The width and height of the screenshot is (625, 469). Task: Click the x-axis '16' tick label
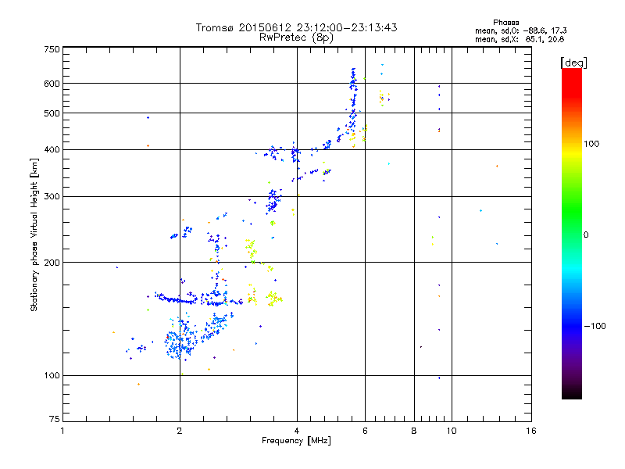[x=531, y=431]
